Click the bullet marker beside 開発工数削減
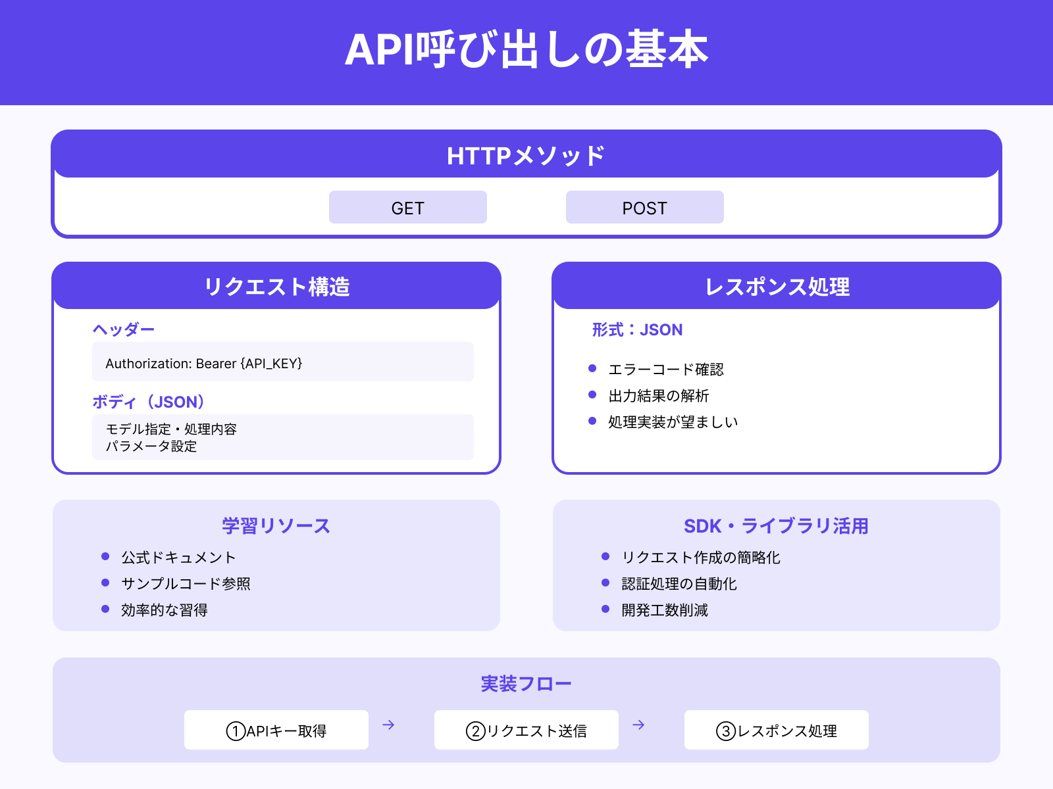This screenshot has height=789, width=1053. (x=605, y=610)
